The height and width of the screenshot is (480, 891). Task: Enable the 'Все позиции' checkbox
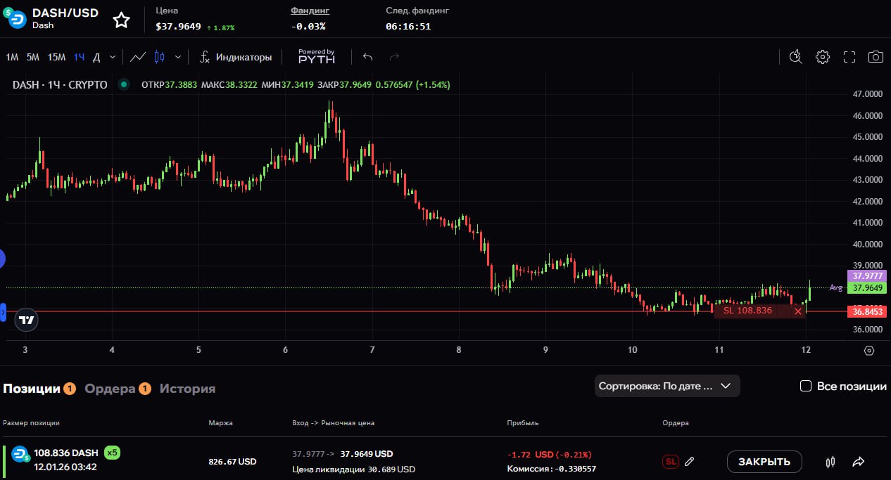(x=806, y=386)
